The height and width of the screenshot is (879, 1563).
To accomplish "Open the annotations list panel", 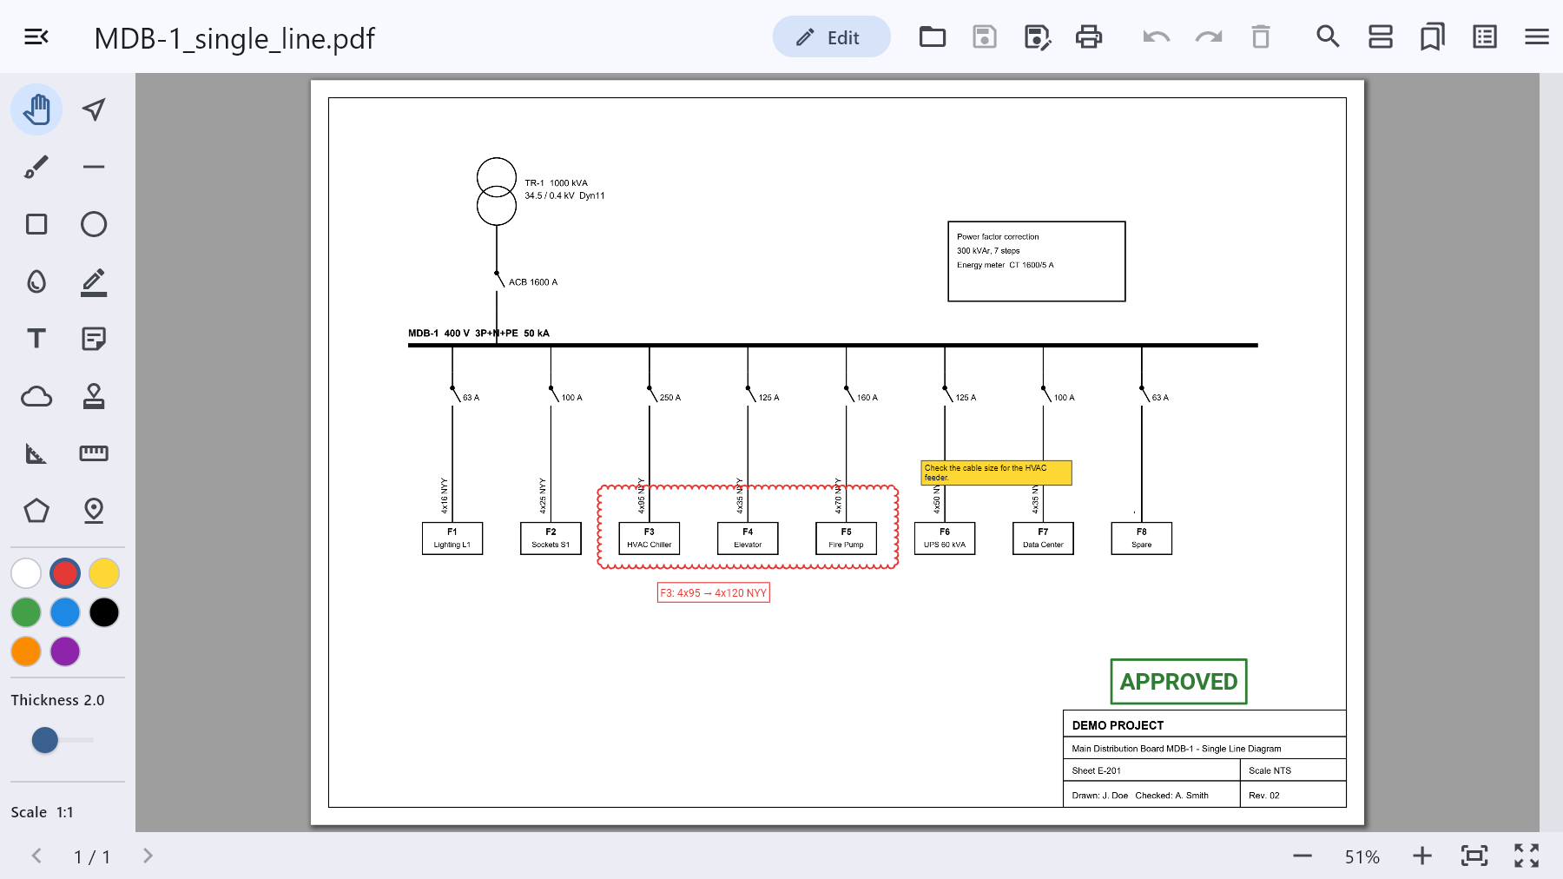I will (x=1485, y=36).
